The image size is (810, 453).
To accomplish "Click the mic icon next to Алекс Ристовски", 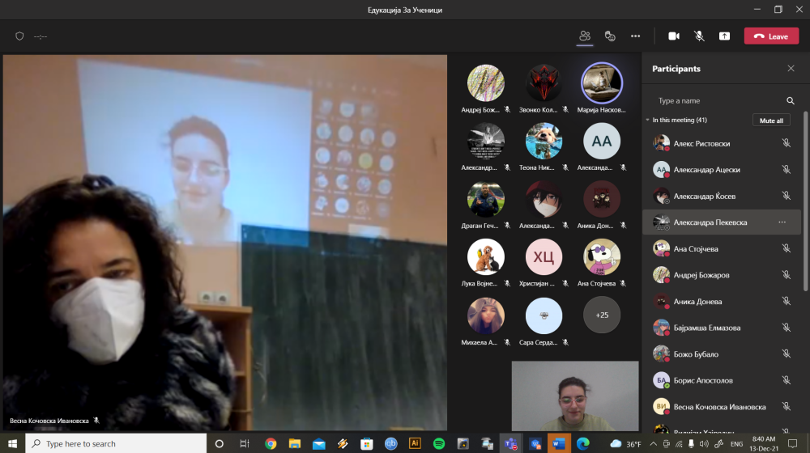I will 786,143.
